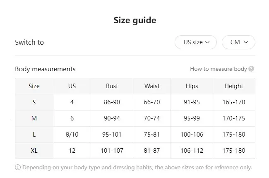The height and width of the screenshot is (178, 269).
Task: Select the L size row label
Action: [x=34, y=135]
